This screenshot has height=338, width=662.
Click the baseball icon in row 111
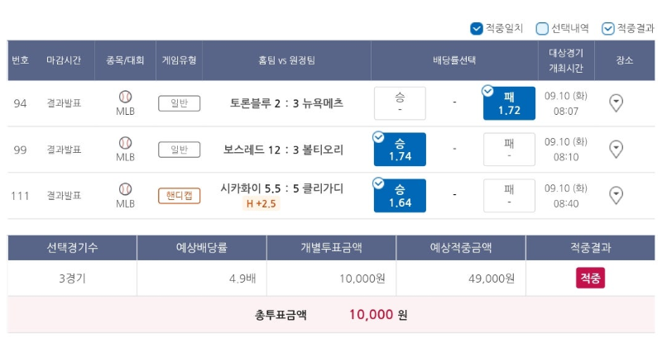tap(126, 189)
